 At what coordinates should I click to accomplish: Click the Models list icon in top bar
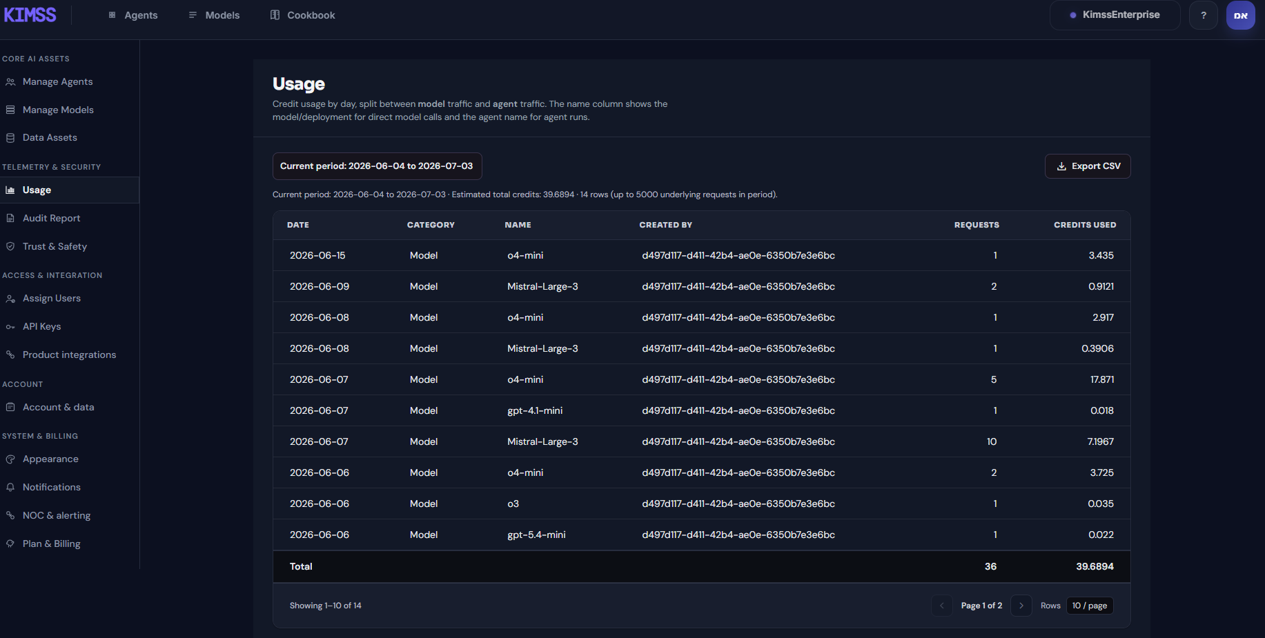click(193, 15)
